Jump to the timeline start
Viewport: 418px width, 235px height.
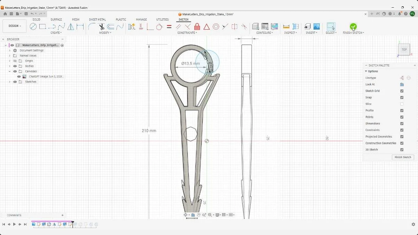(x=3, y=225)
